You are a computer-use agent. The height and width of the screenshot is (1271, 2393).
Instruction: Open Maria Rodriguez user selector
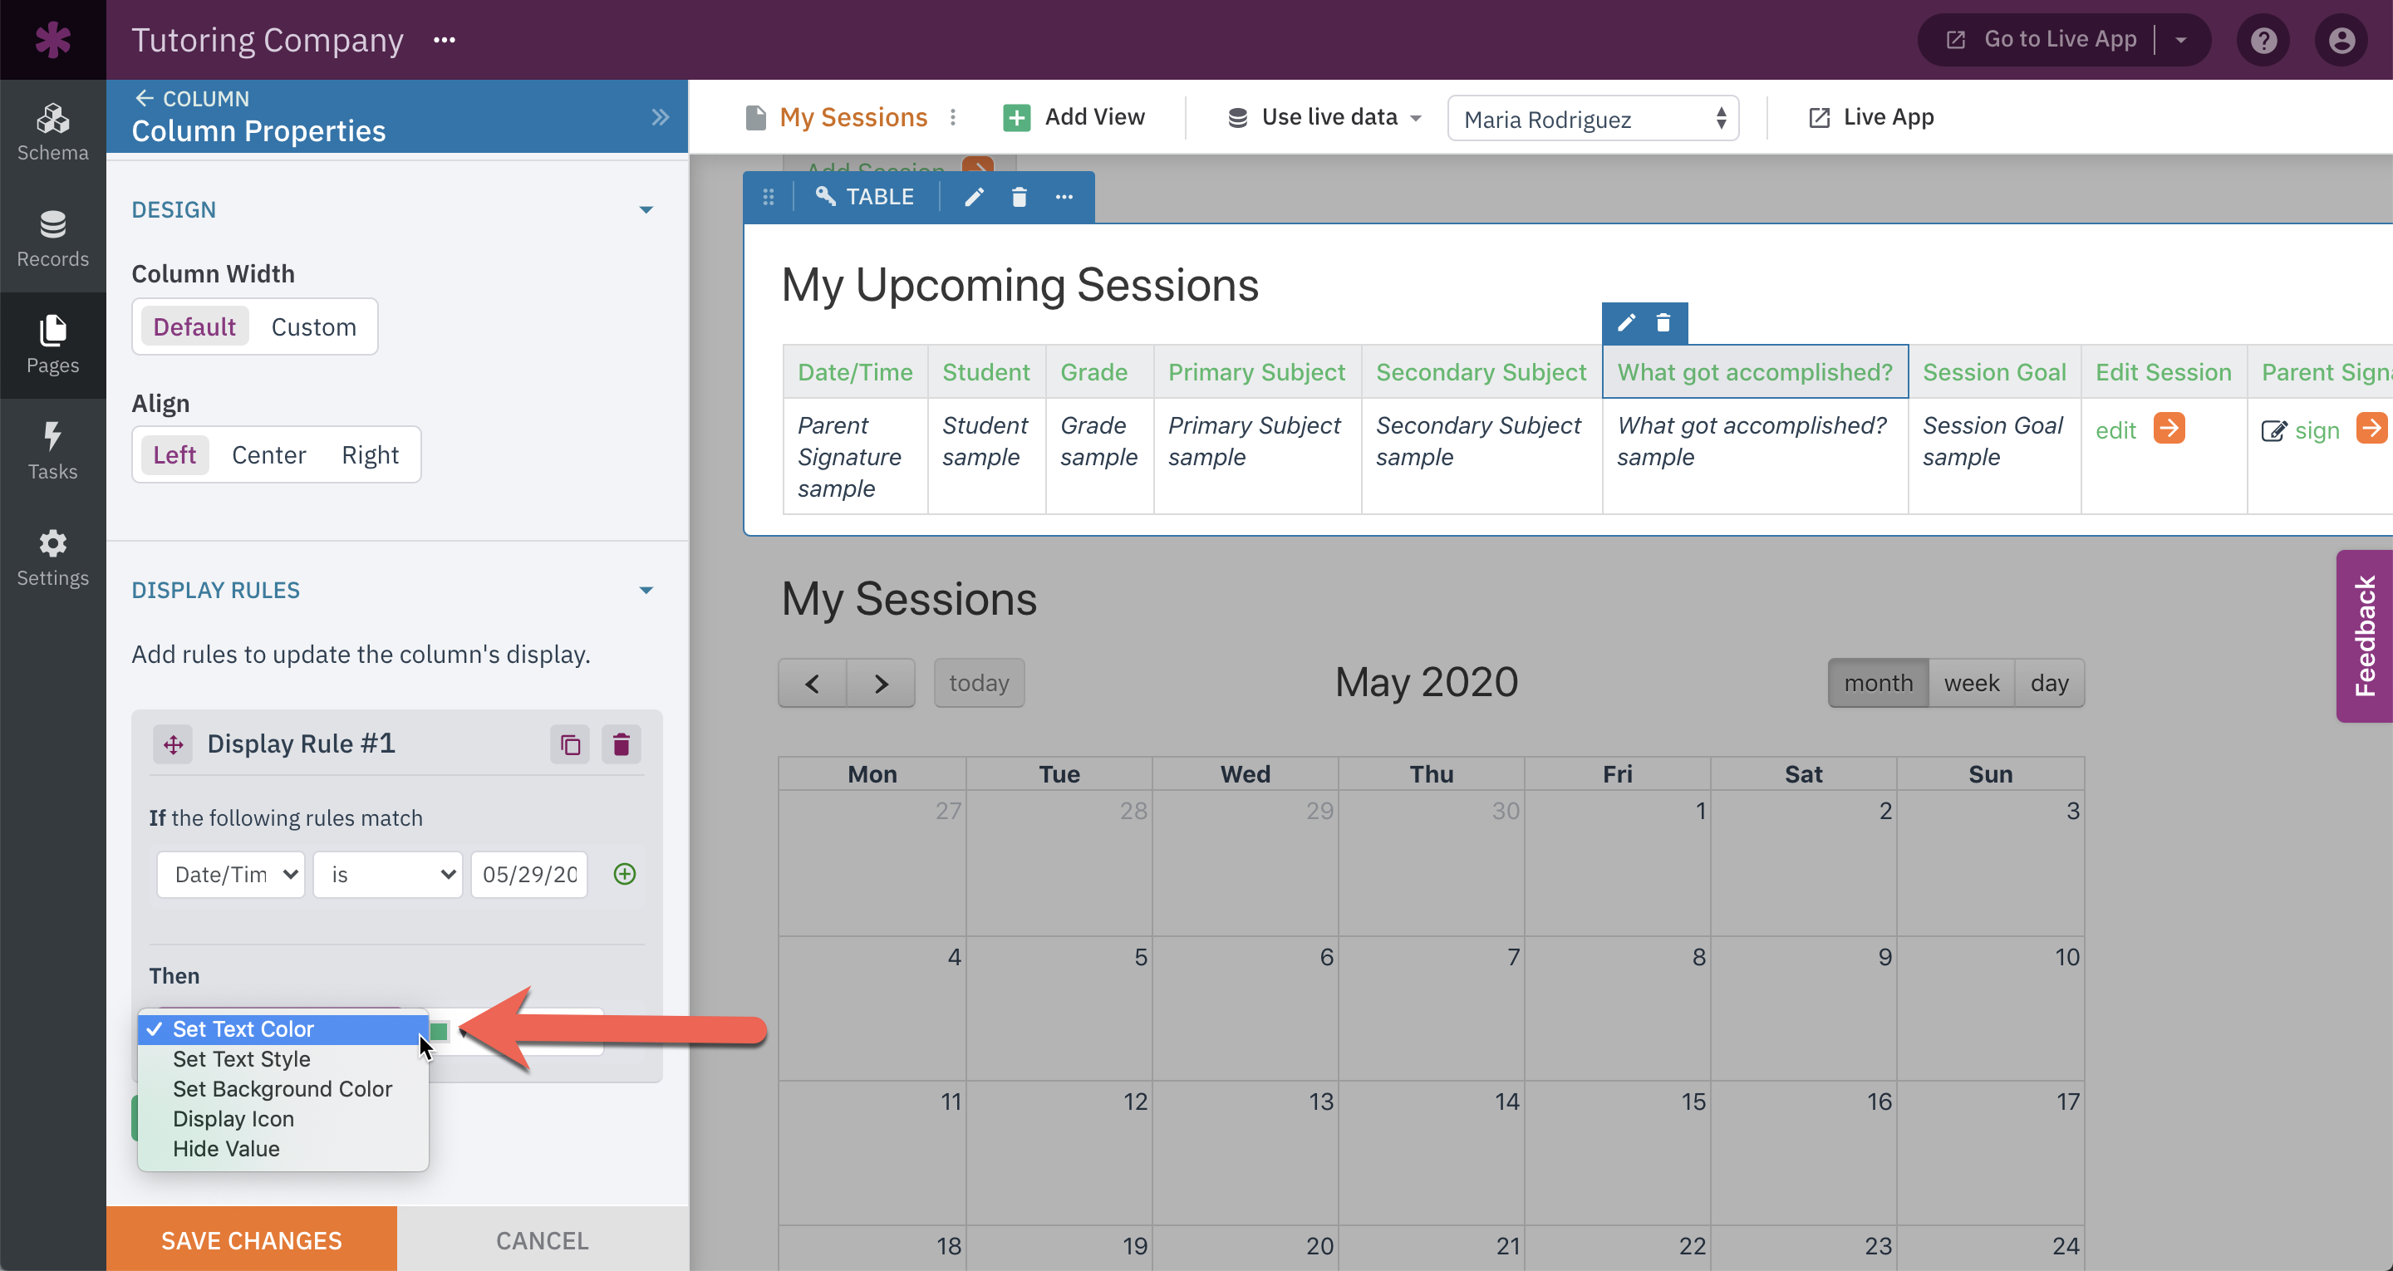click(x=1593, y=119)
